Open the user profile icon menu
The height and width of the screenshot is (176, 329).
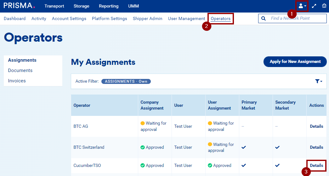302,6
